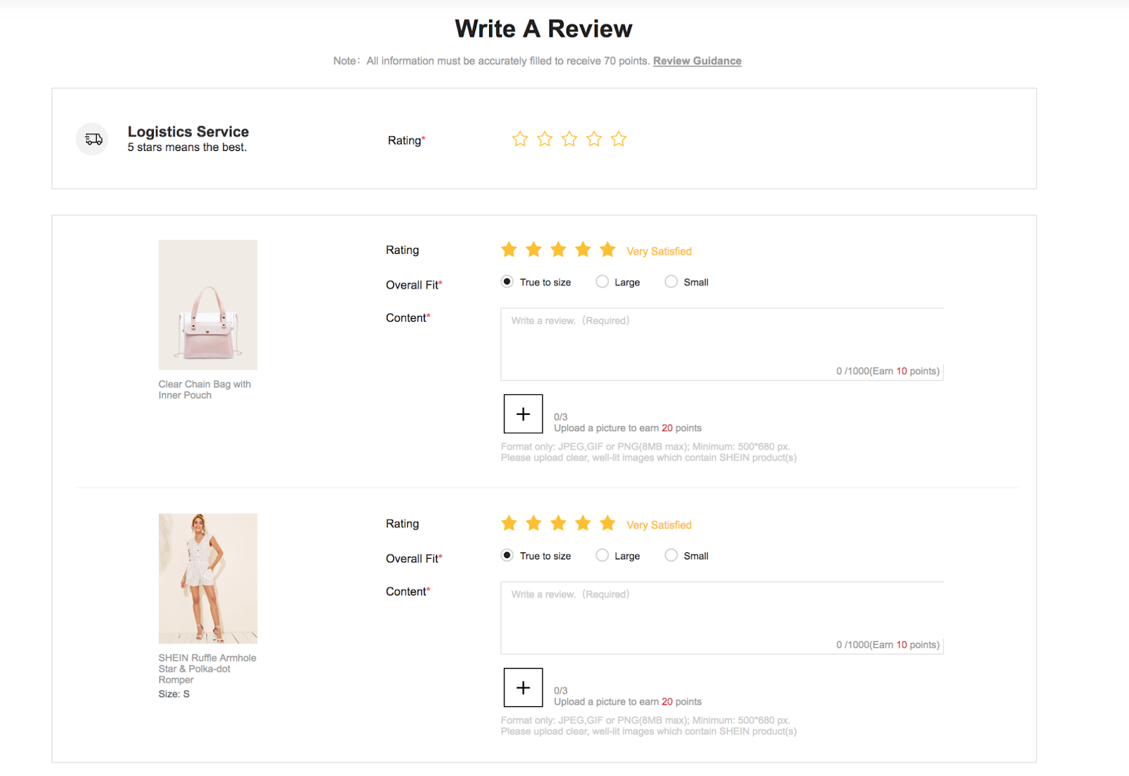Set Clear Chain Bag rating to four stars
This screenshot has height=776, width=1129.
(x=583, y=250)
